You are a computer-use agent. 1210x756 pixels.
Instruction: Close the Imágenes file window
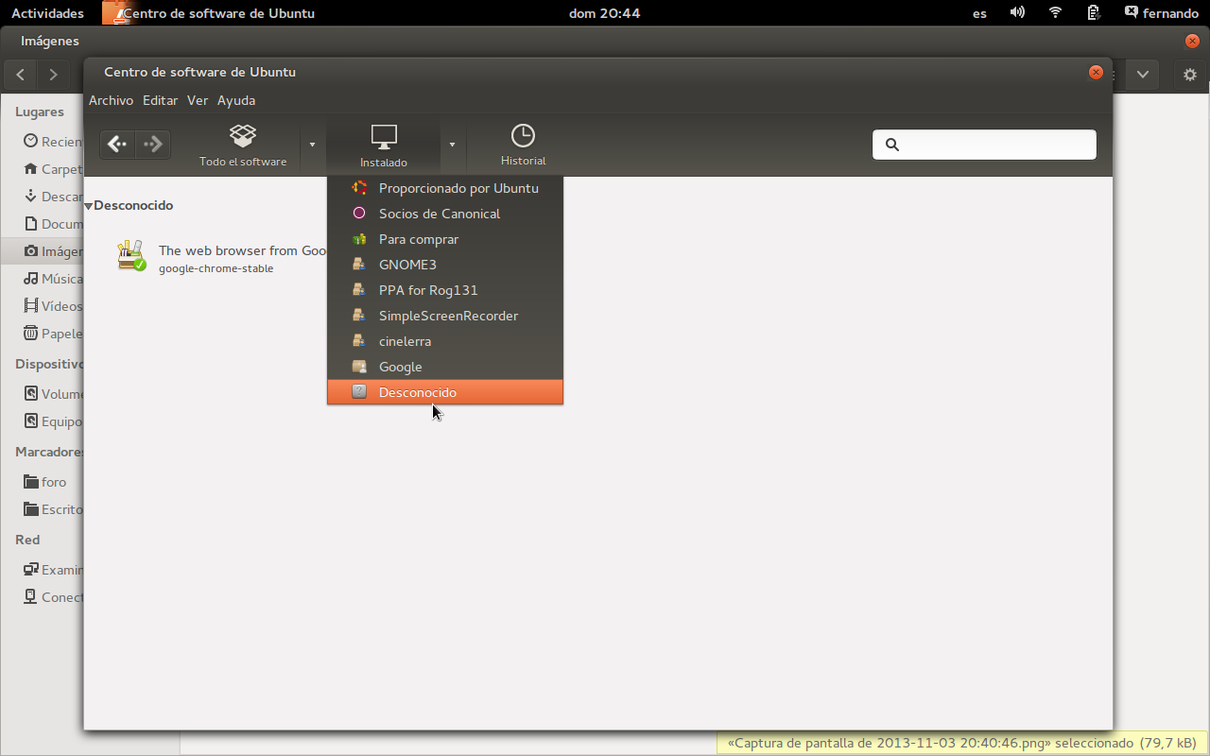tap(1192, 41)
